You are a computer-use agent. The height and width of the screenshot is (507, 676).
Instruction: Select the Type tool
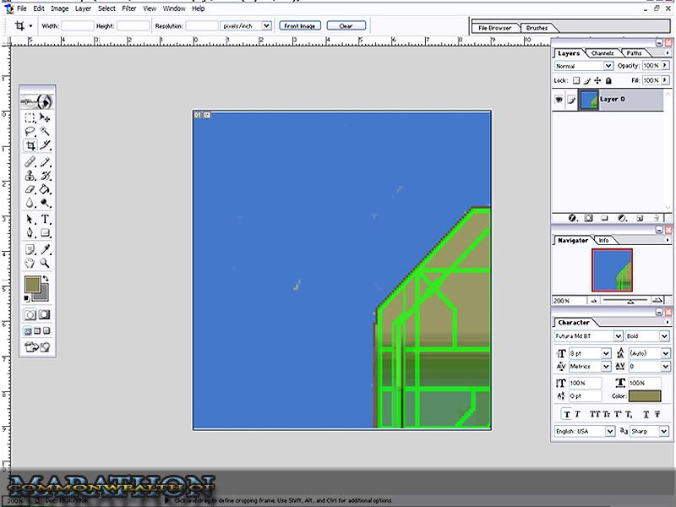click(46, 220)
